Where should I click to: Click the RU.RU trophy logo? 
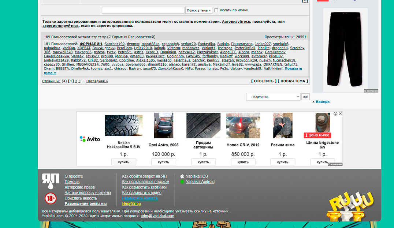[x=350, y=206]
